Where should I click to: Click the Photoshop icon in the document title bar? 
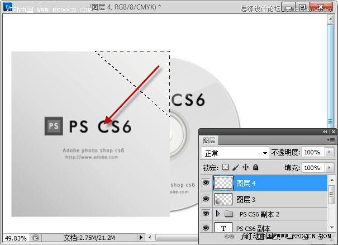pos(8,7)
